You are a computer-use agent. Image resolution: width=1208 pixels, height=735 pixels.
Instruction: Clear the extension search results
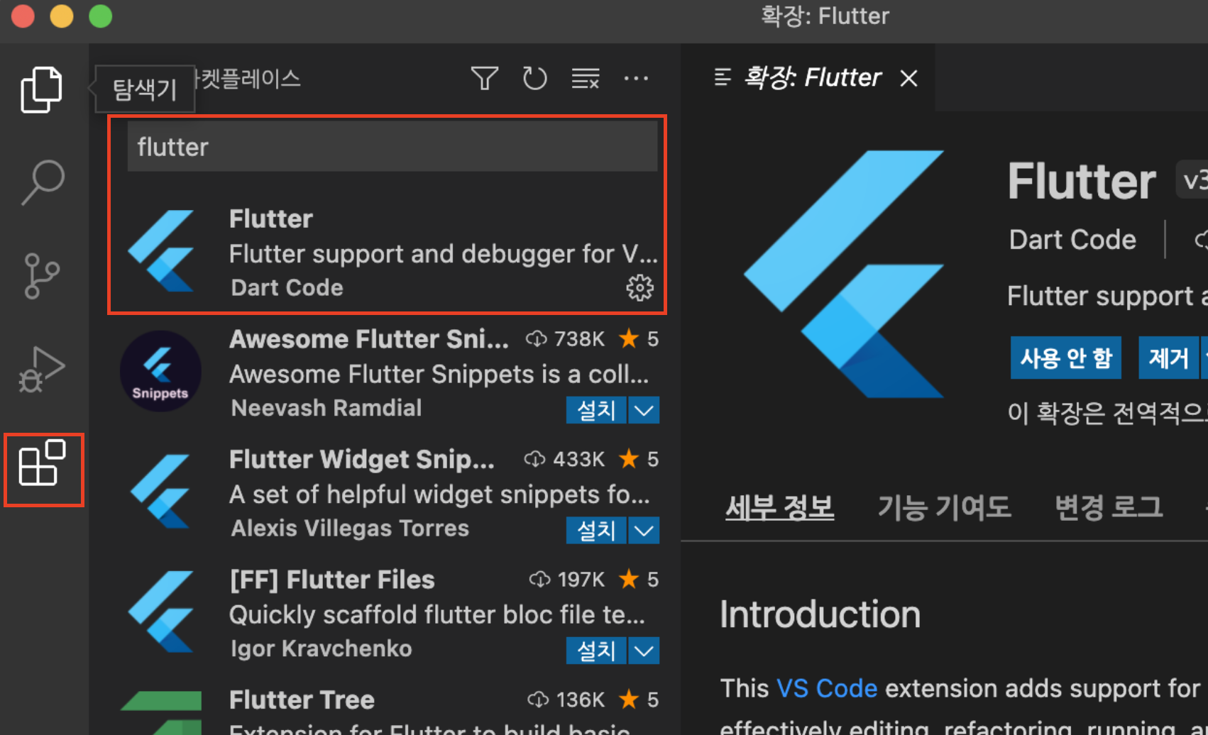click(585, 79)
